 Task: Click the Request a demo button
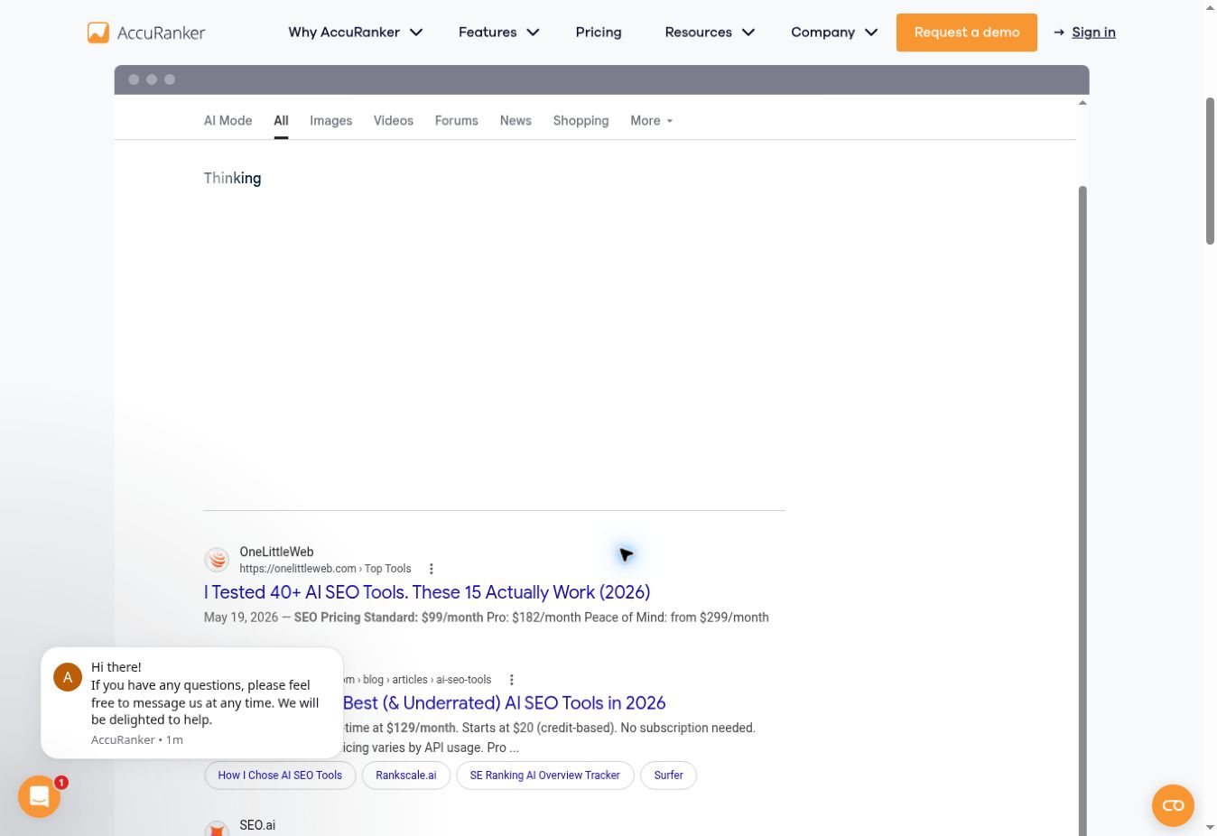point(967,33)
